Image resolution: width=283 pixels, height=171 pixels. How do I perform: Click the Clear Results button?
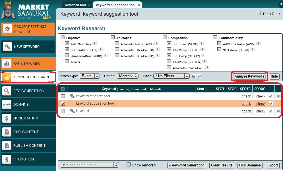[222, 165]
